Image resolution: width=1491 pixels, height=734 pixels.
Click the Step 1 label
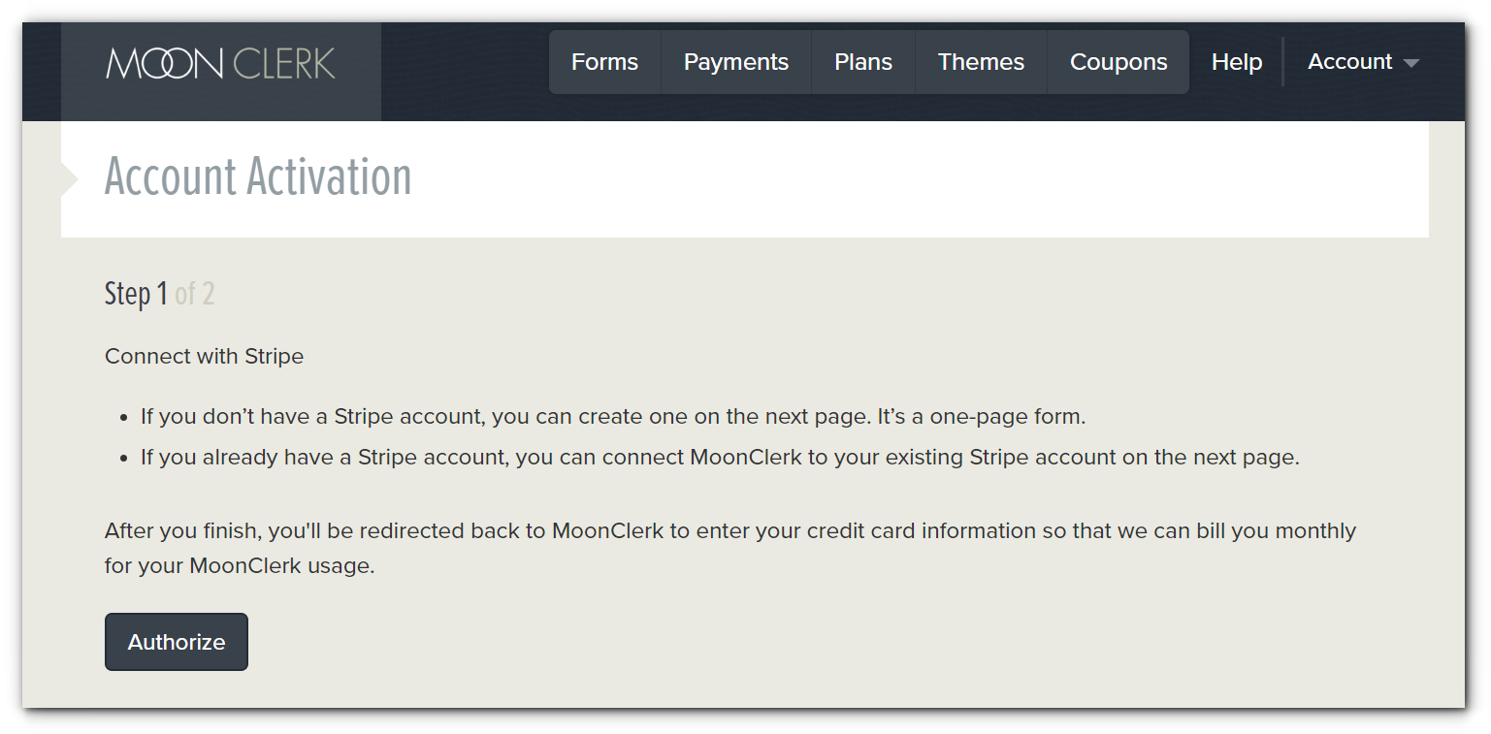tap(136, 293)
